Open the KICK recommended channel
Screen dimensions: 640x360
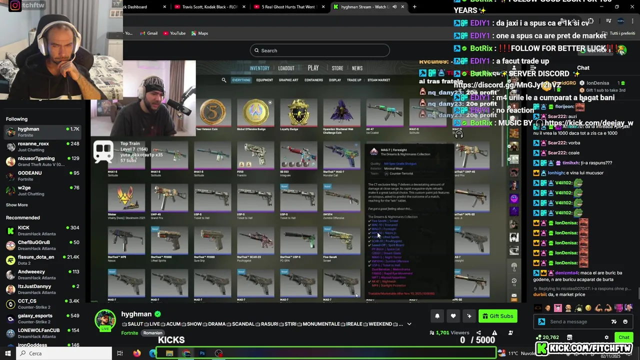click(42, 230)
